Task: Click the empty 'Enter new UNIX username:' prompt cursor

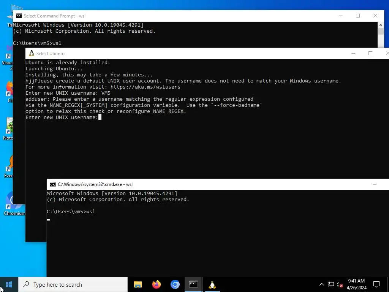Action: coord(100,117)
